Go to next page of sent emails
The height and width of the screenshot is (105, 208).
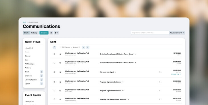pyautogui.click(x=88, y=47)
